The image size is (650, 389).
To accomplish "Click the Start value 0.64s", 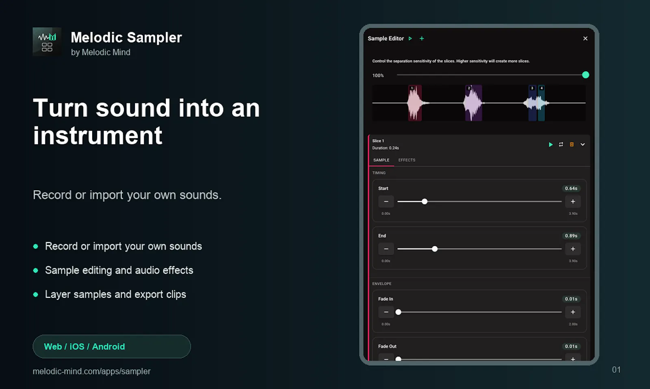I will [571, 189].
